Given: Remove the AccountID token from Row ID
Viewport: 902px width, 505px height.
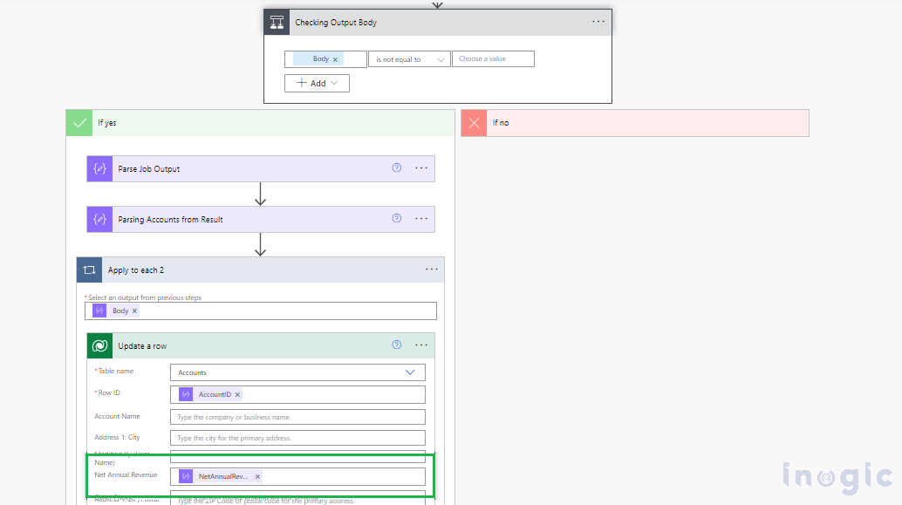Looking at the screenshot, I should (237, 394).
